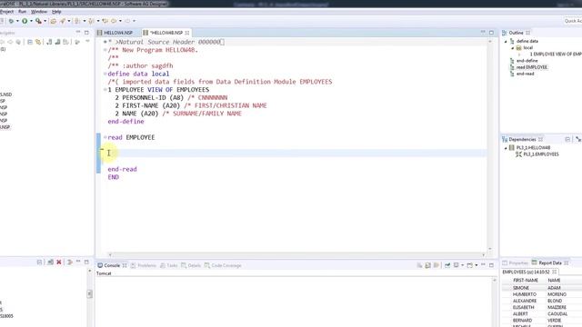This screenshot has width=582, height=327.
Task: Click Open Console icon in console toolbar
Action: point(470,265)
